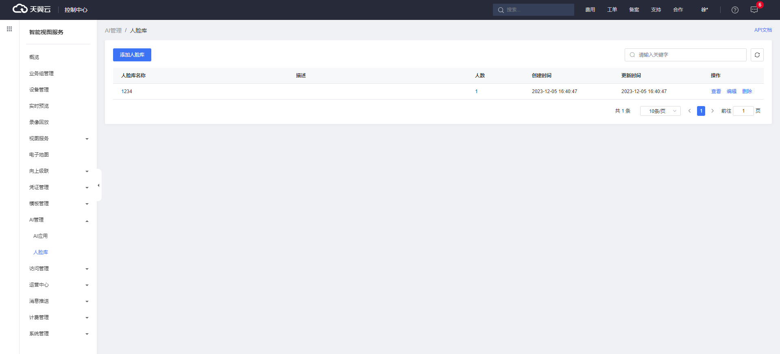780x354 pixels.
Task: Expand the 向上级联 menu
Action: click(x=59, y=171)
